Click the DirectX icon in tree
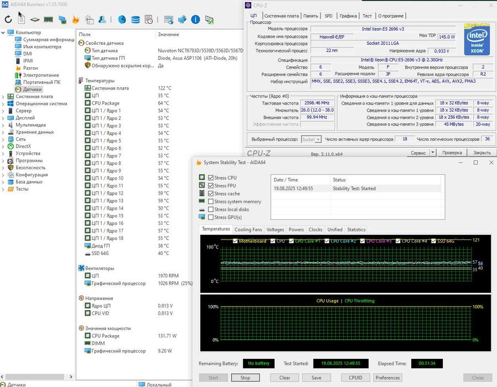Image resolution: width=497 pixels, height=387 pixels. click(x=11, y=146)
